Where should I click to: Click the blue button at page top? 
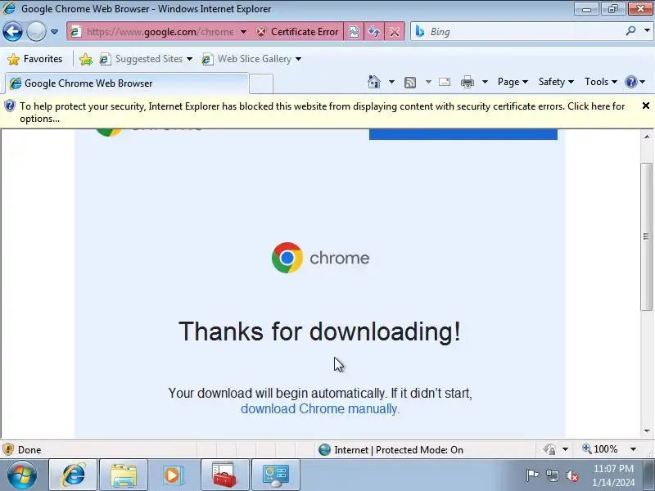[463, 134]
